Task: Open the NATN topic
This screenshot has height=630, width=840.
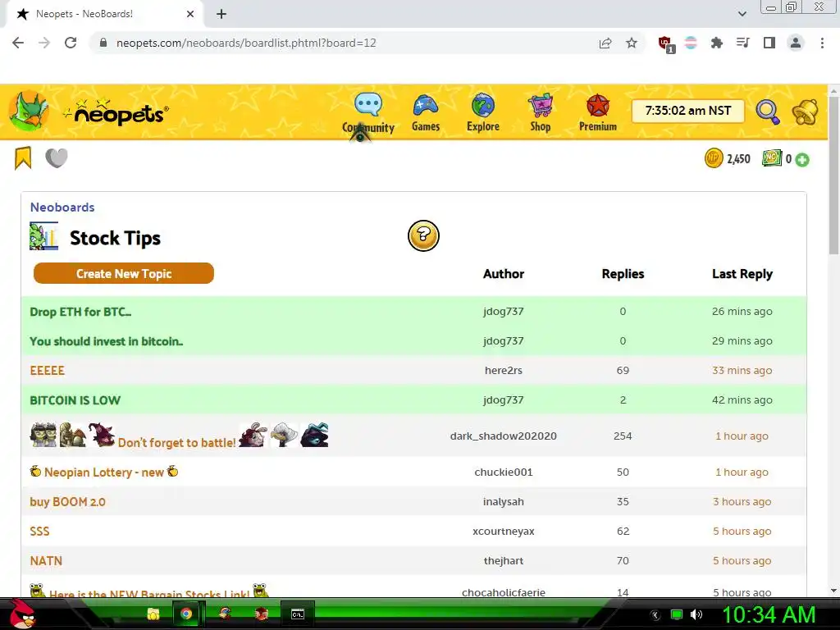Action: 46,561
